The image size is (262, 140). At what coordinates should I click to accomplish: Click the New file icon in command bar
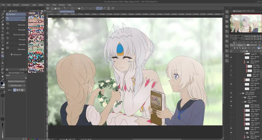coord(52,8)
